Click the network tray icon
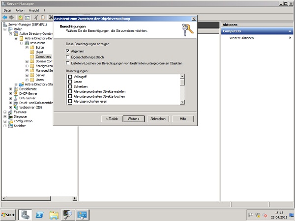Viewport: 295px width, 221px height. pos(258,215)
